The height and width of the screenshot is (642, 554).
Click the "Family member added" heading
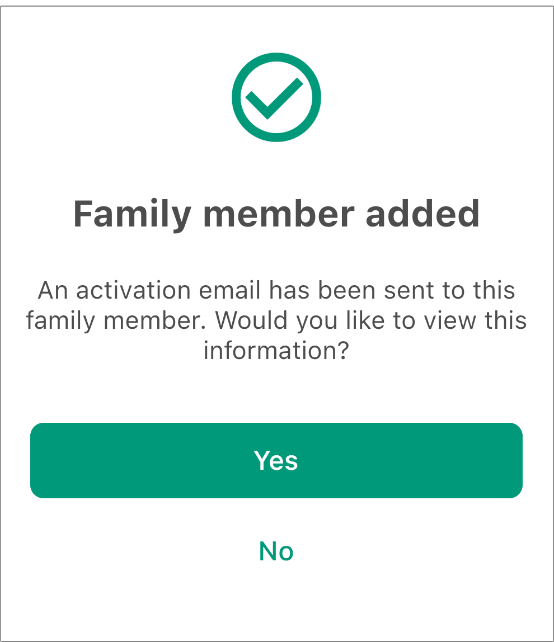pos(276,214)
